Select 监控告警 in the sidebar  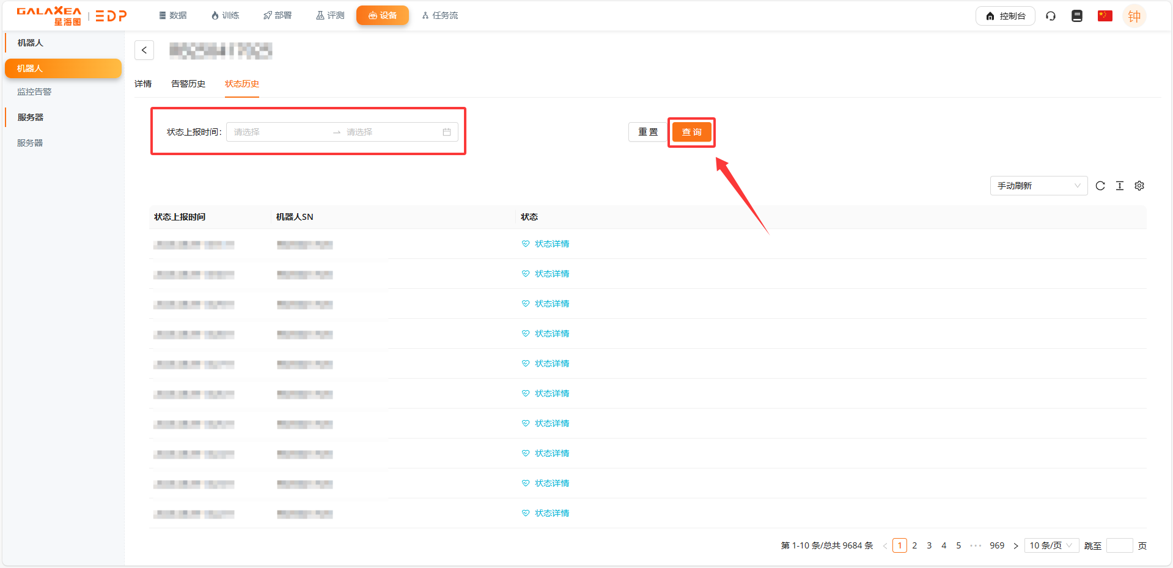(x=34, y=92)
